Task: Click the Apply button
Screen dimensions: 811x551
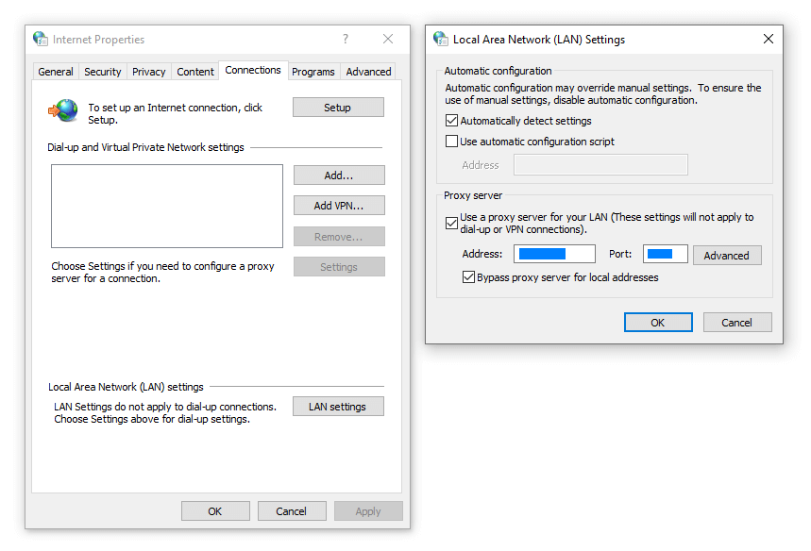Action: [368, 510]
